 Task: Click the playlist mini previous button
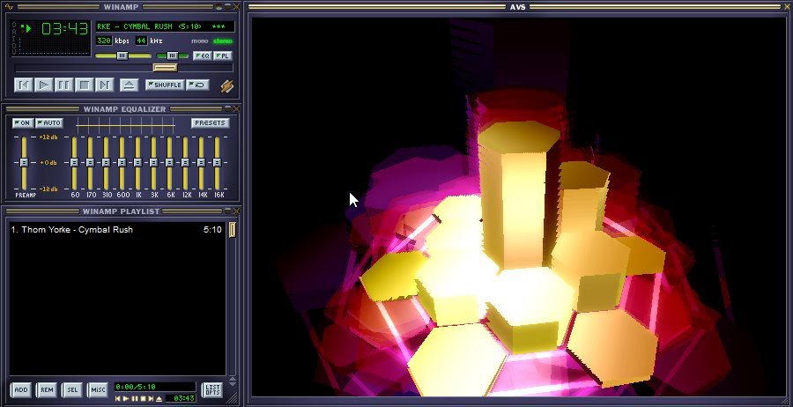coord(118,399)
